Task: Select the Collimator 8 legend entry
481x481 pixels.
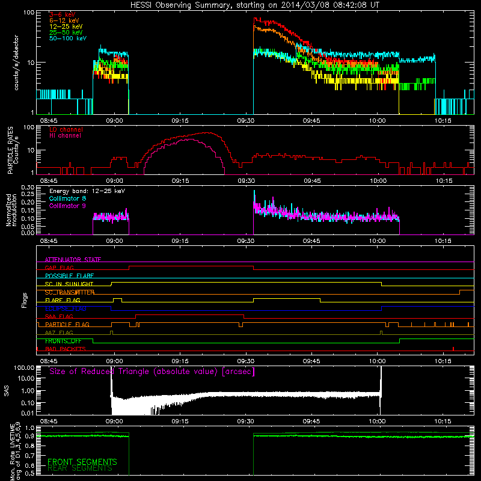Action: (x=67, y=198)
